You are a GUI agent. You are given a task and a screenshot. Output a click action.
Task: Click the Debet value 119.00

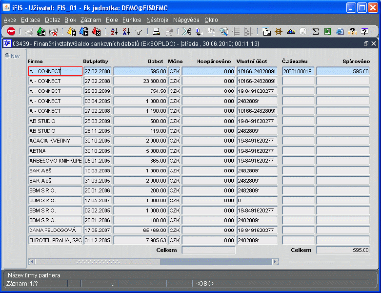coord(140,131)
